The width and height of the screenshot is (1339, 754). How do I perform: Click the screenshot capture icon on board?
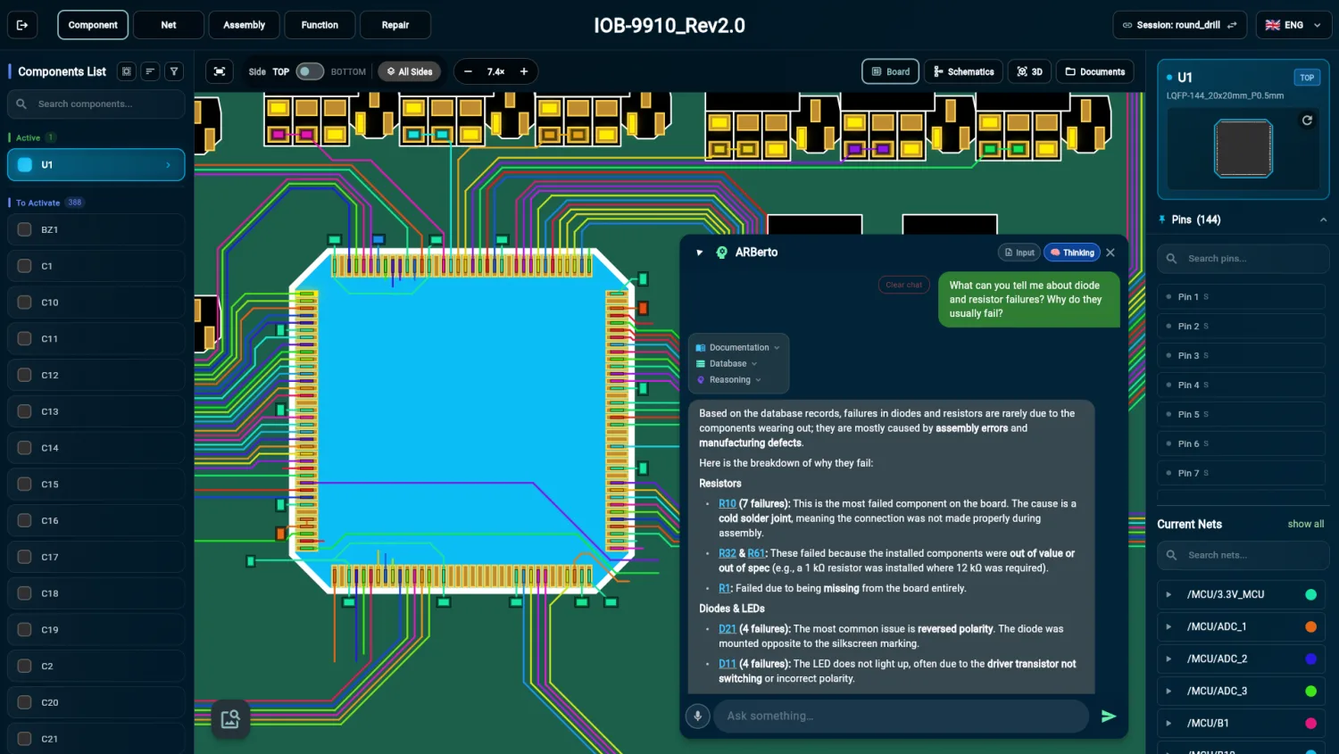(x=230, y=719)
